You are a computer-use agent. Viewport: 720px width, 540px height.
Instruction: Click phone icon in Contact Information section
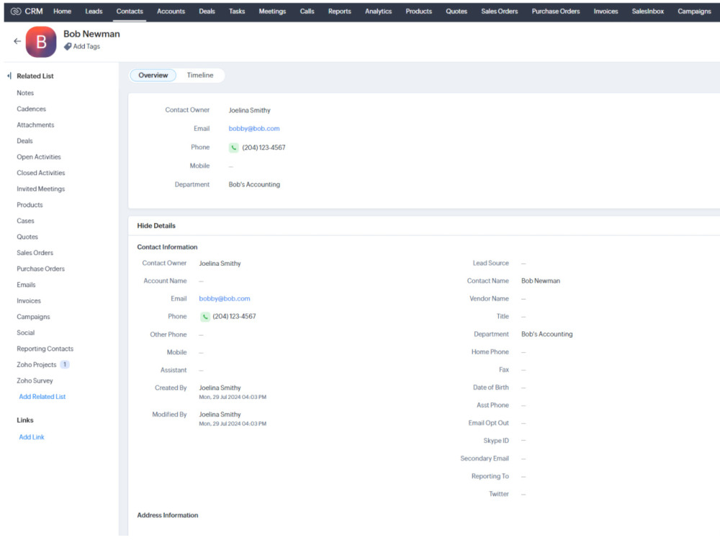point(204,316)
